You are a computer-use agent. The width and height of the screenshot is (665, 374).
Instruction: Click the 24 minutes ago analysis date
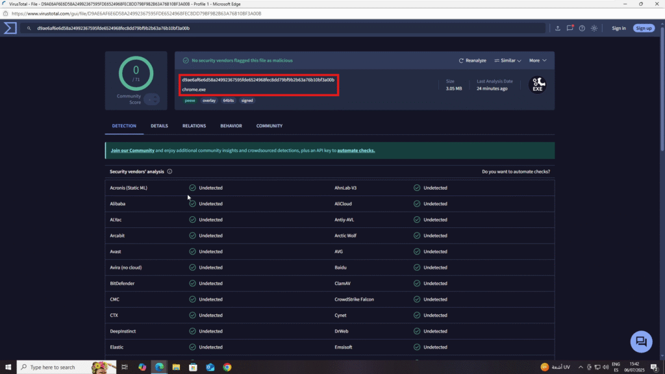492,88
